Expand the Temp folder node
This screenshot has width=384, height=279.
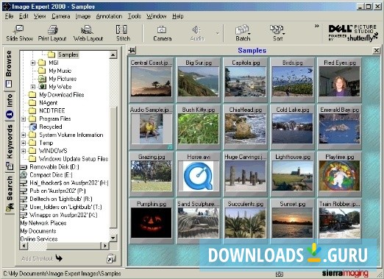tap(24, 143)
